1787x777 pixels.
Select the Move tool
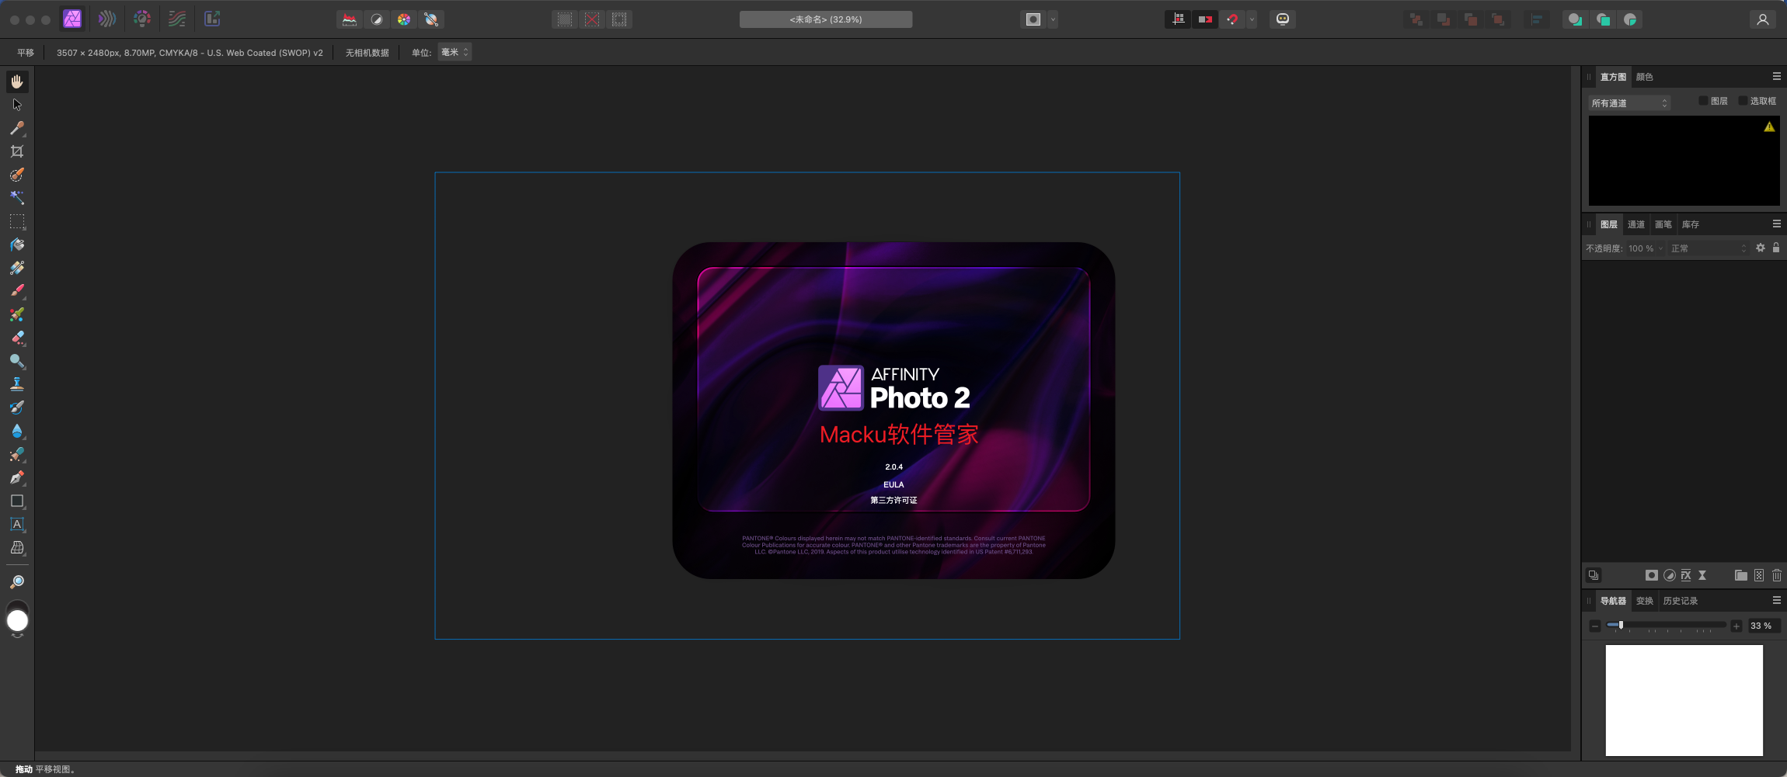pyautogui.click(x=17, y=105)
